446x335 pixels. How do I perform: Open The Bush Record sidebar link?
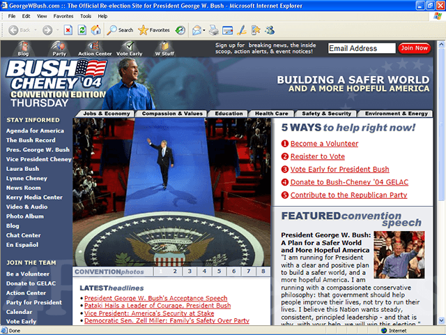(x=31, y=140)
